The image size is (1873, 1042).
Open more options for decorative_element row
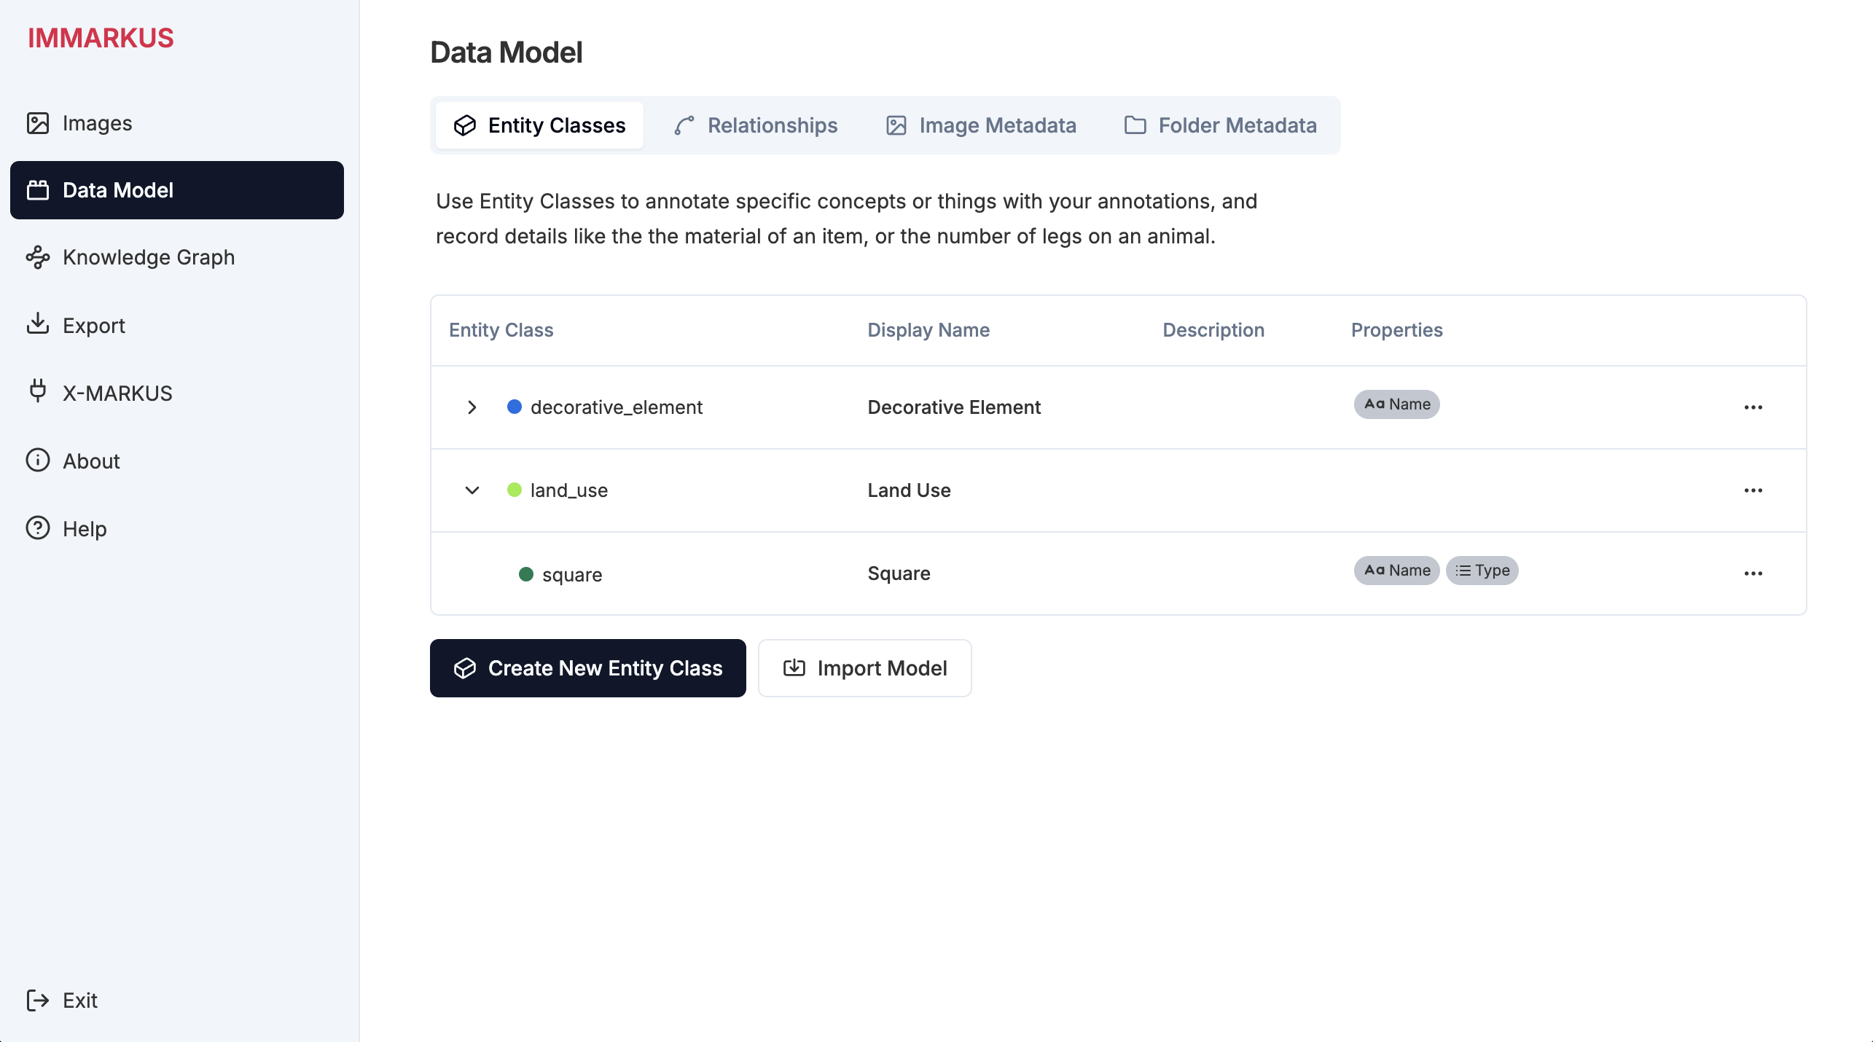pos(1753,407)
